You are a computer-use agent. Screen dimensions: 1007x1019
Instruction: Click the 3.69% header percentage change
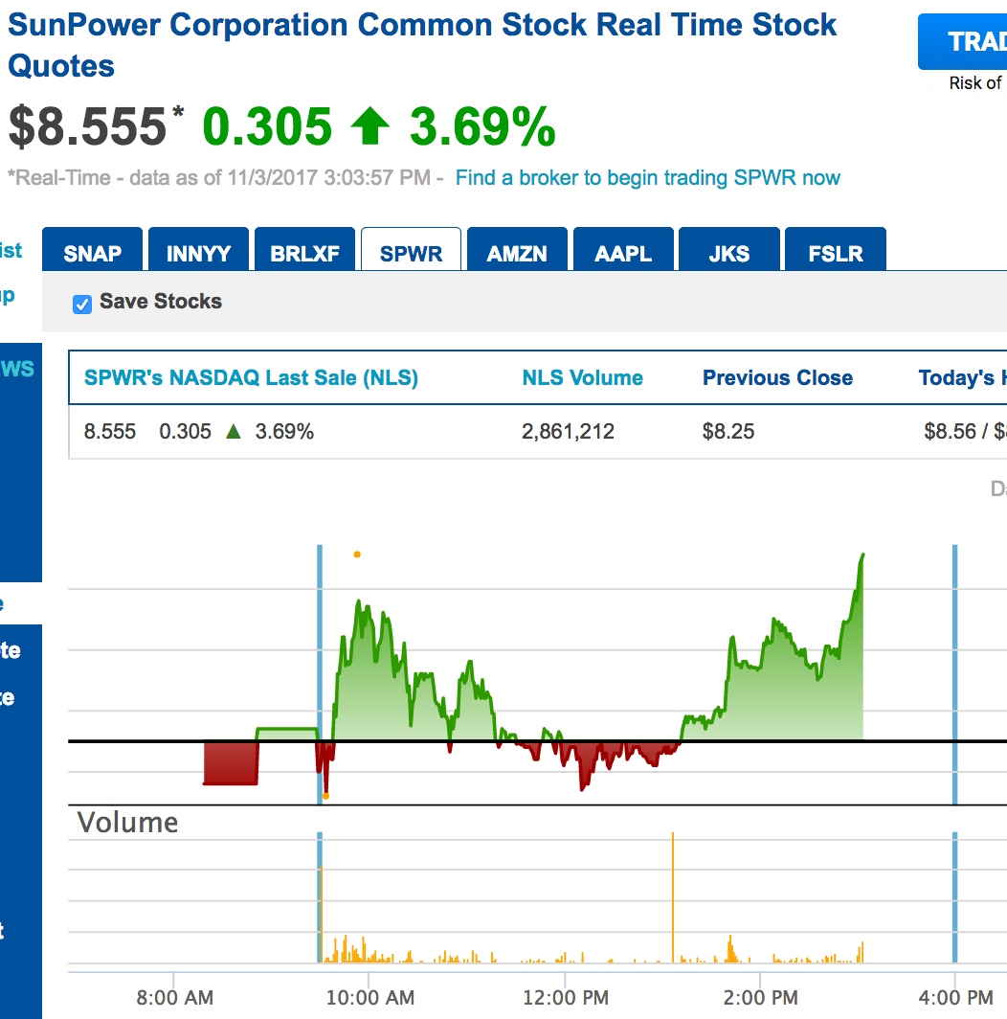[482, 126]
